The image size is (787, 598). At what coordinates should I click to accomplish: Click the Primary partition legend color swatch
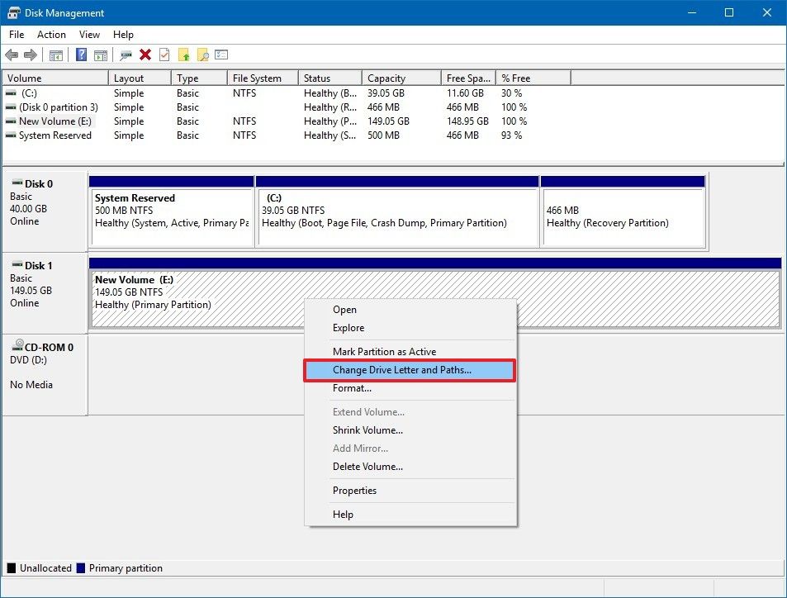81,567
